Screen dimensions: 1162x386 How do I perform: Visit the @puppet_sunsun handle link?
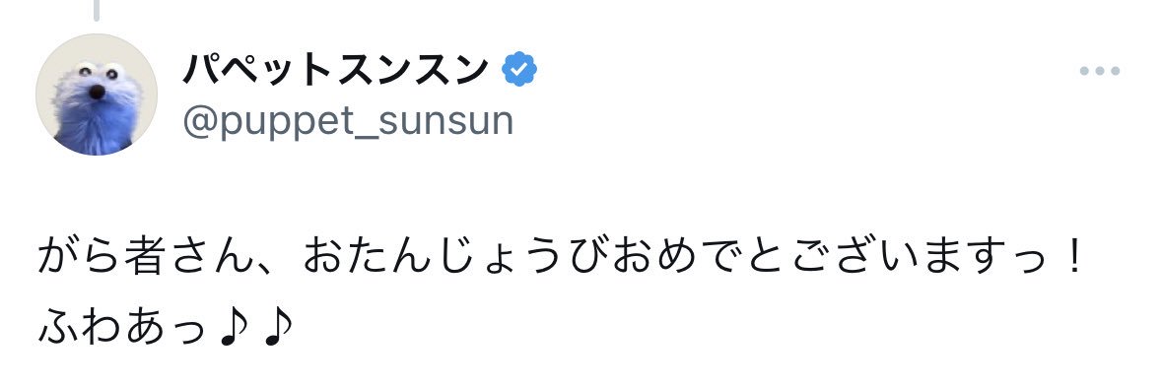tap(348, 121)
